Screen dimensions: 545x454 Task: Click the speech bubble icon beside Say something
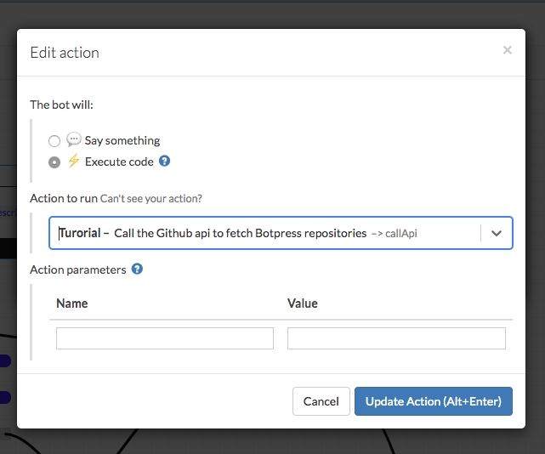[x=74, y=140]
